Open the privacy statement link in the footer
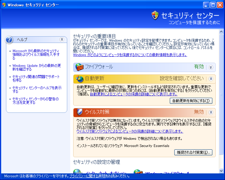This screenshot has width=225, height=180. 87,176
